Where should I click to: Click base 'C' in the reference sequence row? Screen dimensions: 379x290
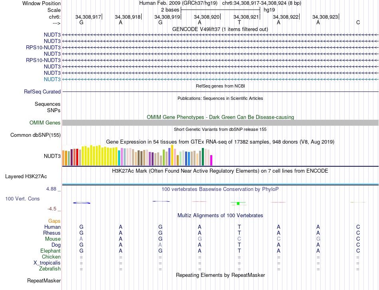[358, 22]
